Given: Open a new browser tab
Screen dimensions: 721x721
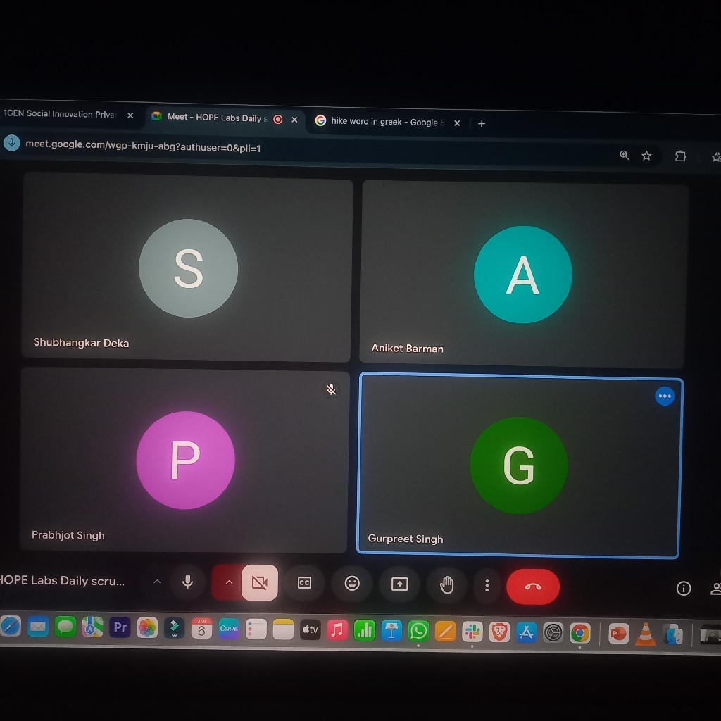Looking at the screenshot, I should tap(482, 123).
